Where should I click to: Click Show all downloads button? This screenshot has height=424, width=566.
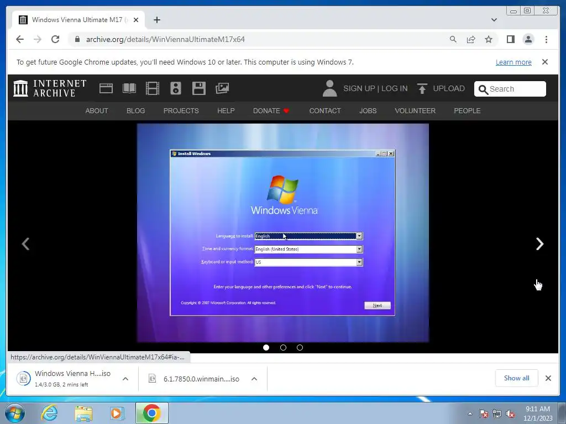click(x=517, y=378)
